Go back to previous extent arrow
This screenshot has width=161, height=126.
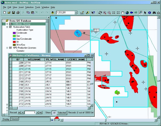coord(132,12)
